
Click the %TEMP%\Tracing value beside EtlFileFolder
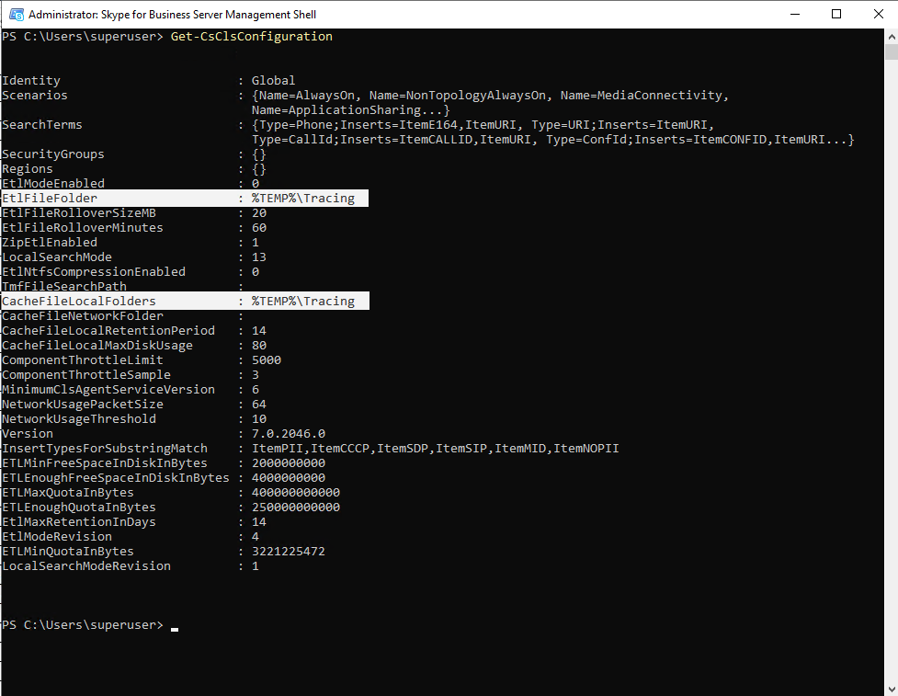[x=303, y=199]
